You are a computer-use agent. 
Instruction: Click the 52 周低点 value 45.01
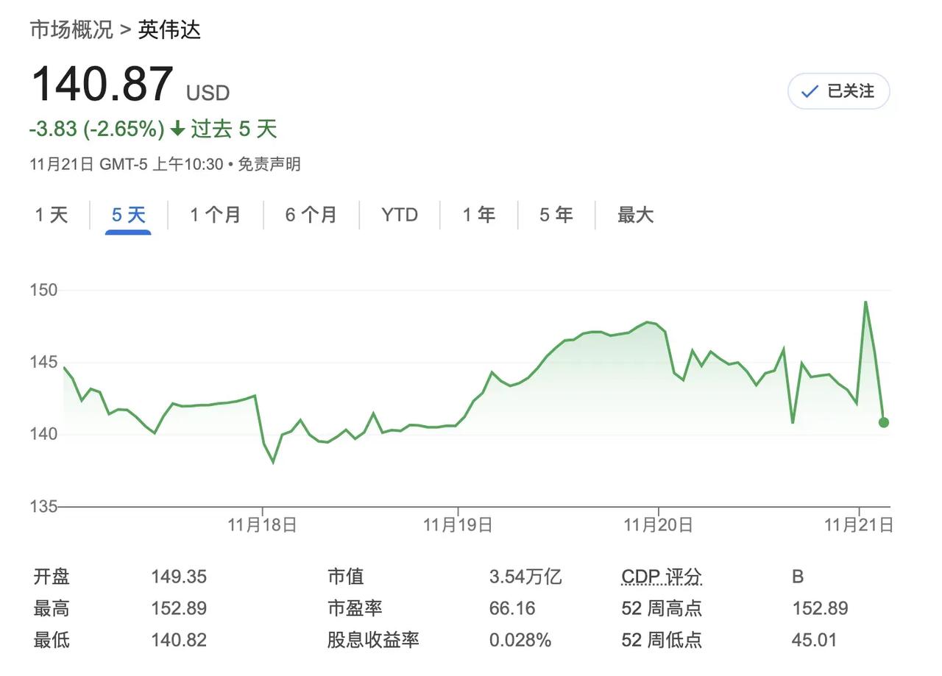click(x=814, y=641)
